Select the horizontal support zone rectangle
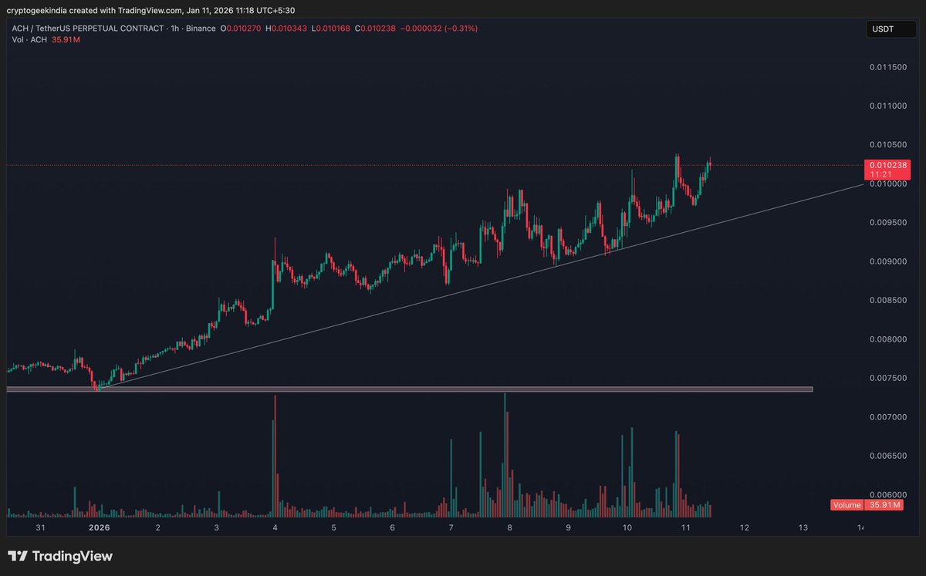Viewport: 926px width, 576px height. click(409, 389)
